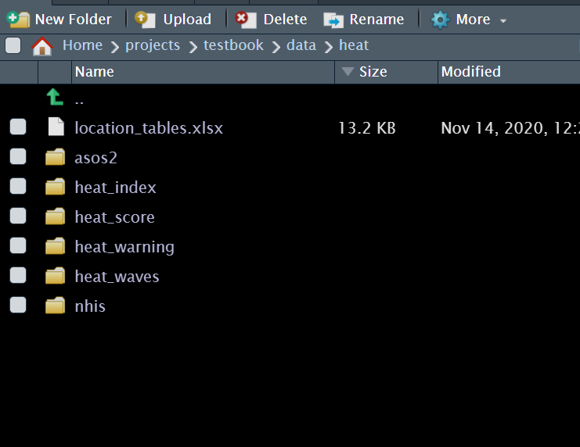Click the location_tables.xlsx file icon
The image size is (580, 447).
point(56,127)
